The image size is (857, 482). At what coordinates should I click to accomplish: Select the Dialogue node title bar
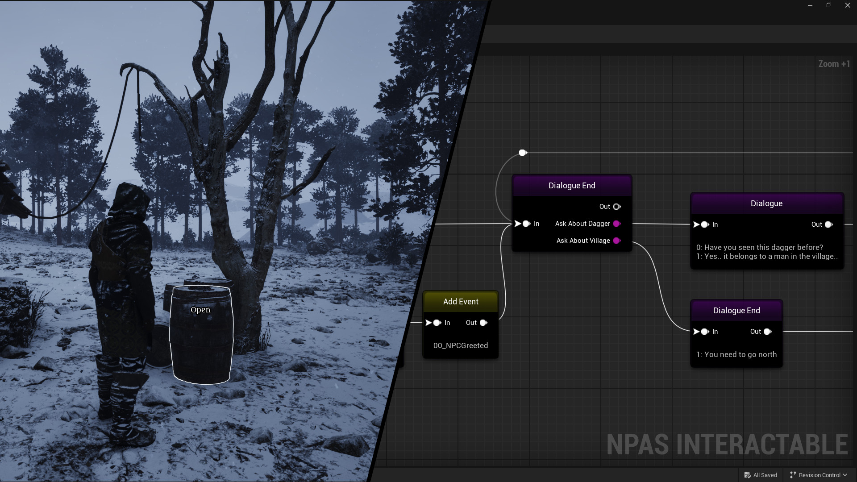click(x=767, y=204)
